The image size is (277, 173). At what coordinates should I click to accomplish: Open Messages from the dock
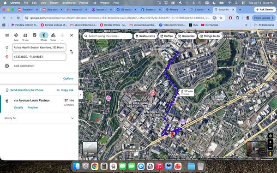(122, 166)
